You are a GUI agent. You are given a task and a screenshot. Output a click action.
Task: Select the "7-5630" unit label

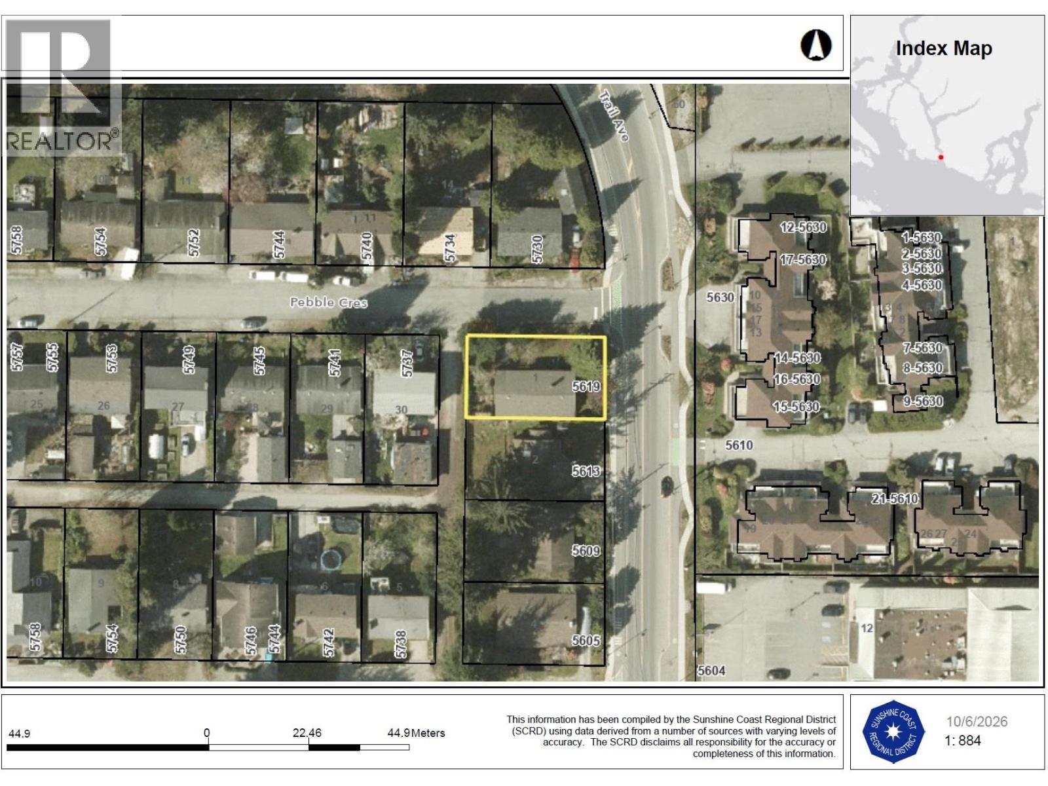(923, 348)
